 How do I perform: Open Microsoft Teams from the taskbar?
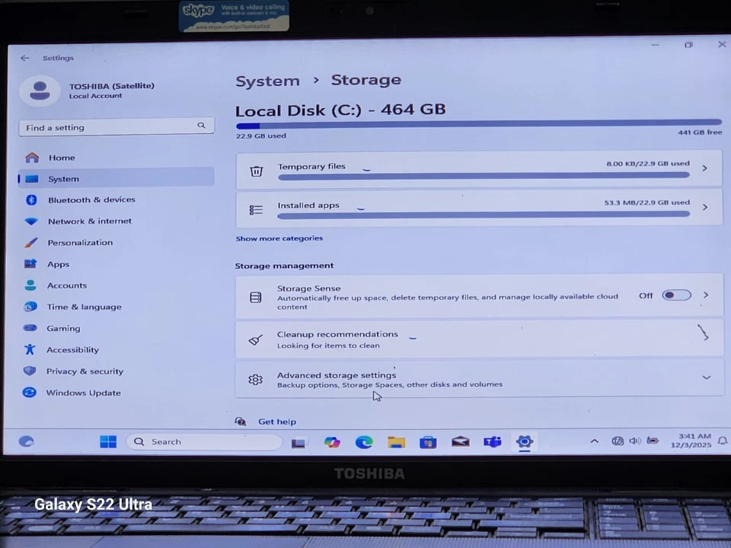coord(493,441)
